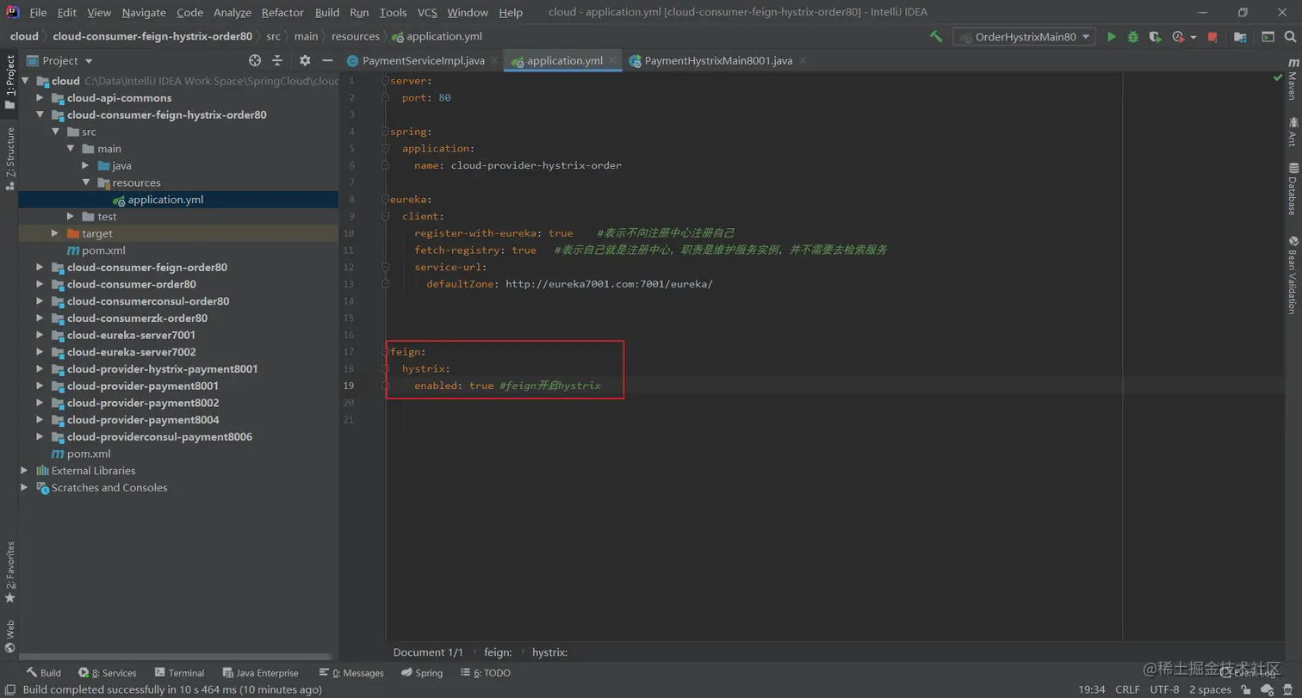Close the application.yml editor tab

pyautogui.click(x=613, y=61)
